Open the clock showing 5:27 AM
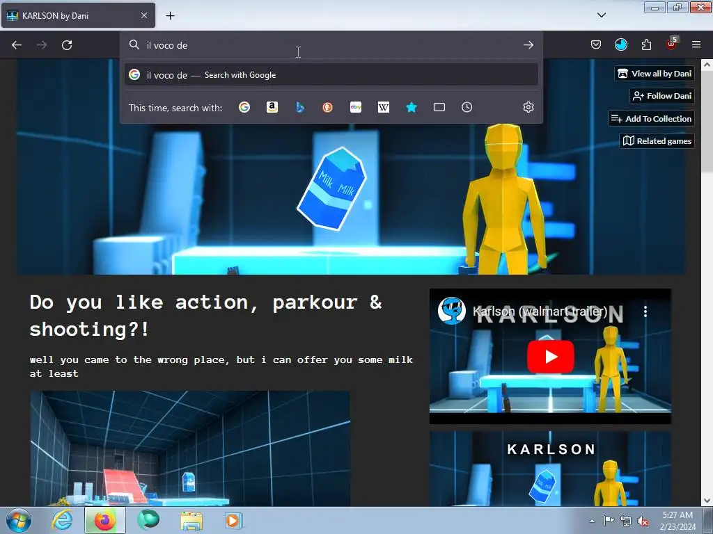The width and height of the screenshot is (713, 534). [x=677, y=520]
